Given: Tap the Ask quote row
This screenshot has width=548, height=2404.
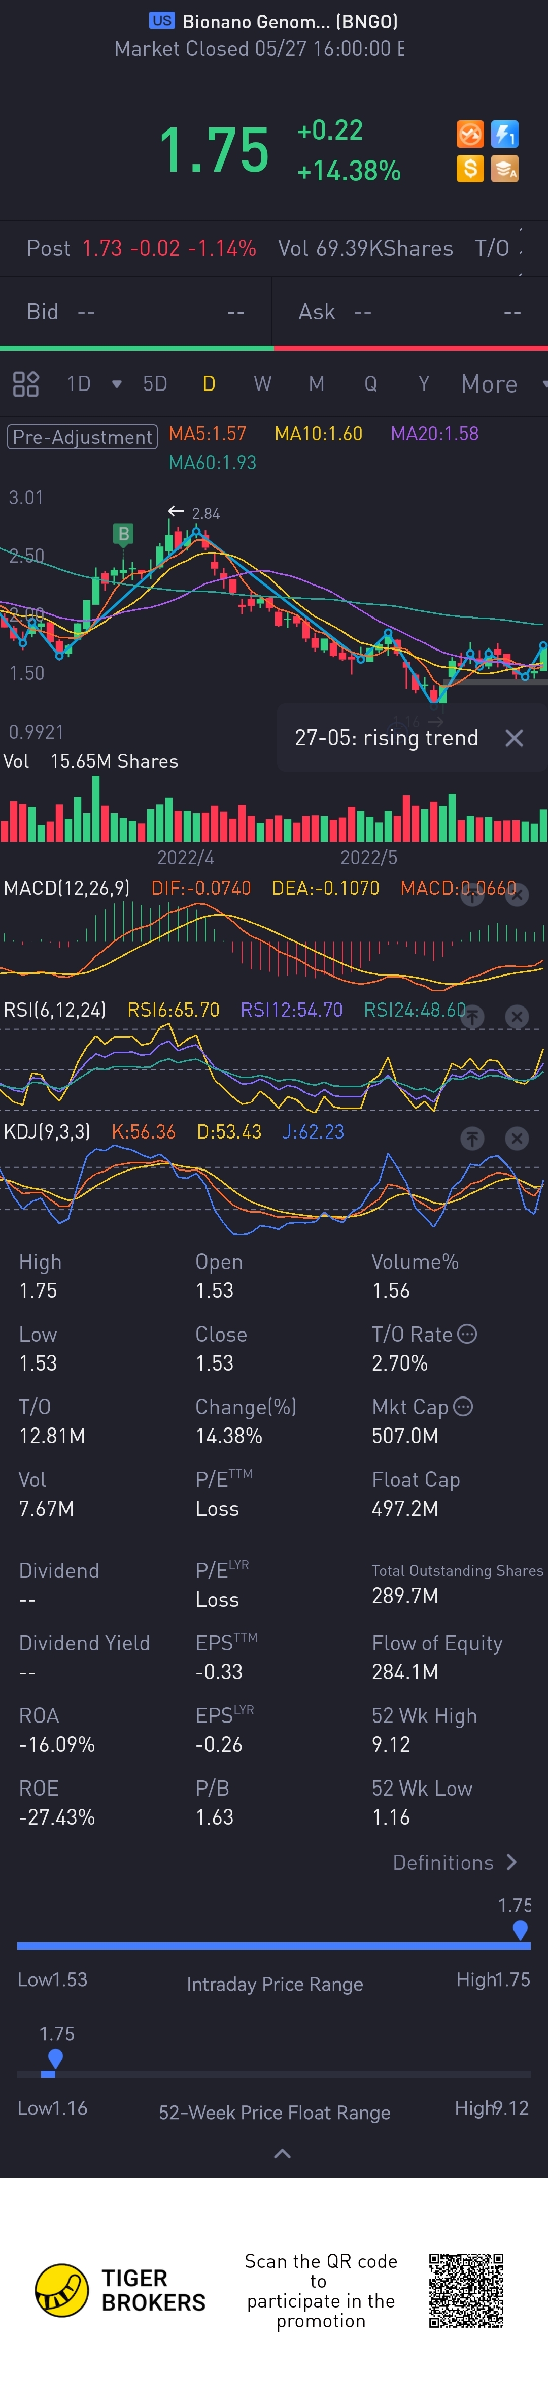Looking at the screenshot, I should click(410, 312).
